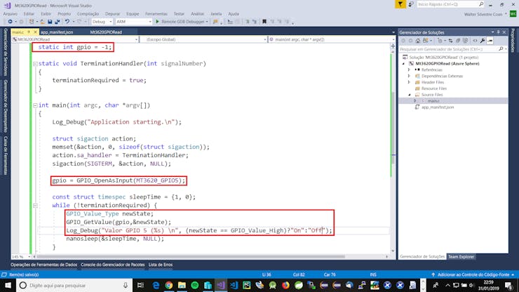Open Spotify from the taskbar
This screenshot has width=519, height=292.
tap(195, 286)
